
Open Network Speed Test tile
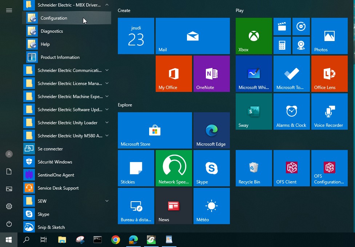coord(173,168)
